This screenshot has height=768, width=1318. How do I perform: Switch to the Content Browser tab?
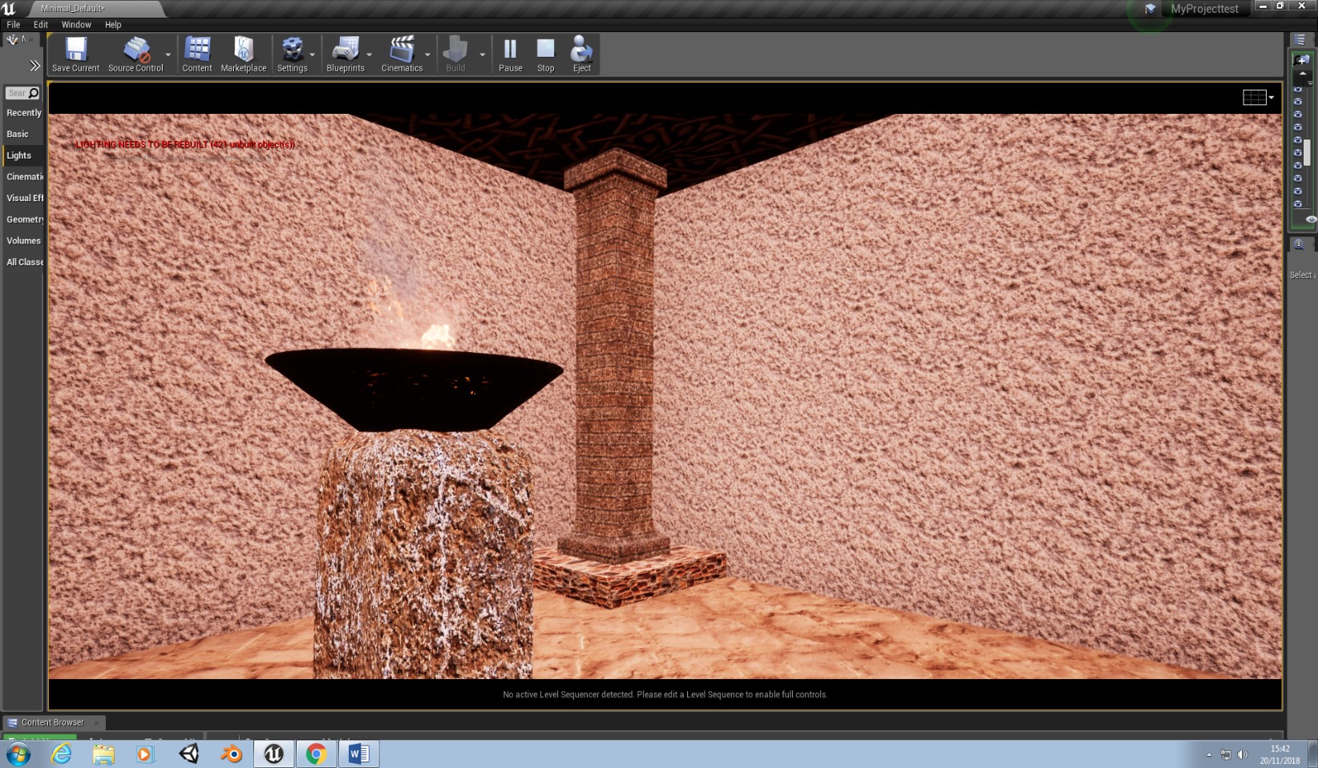51,722
